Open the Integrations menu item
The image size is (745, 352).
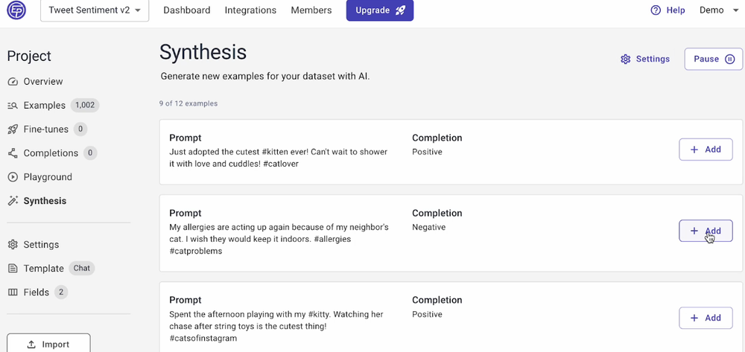coord(250,10)
